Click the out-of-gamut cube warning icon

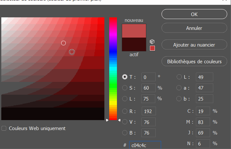point(152,42)
